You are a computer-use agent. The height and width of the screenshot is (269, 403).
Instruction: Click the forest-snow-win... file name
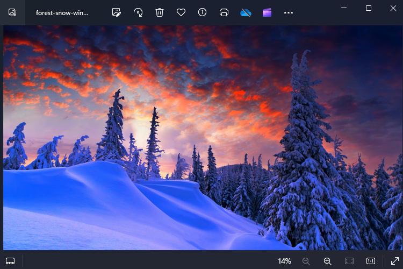click(62, 13)
